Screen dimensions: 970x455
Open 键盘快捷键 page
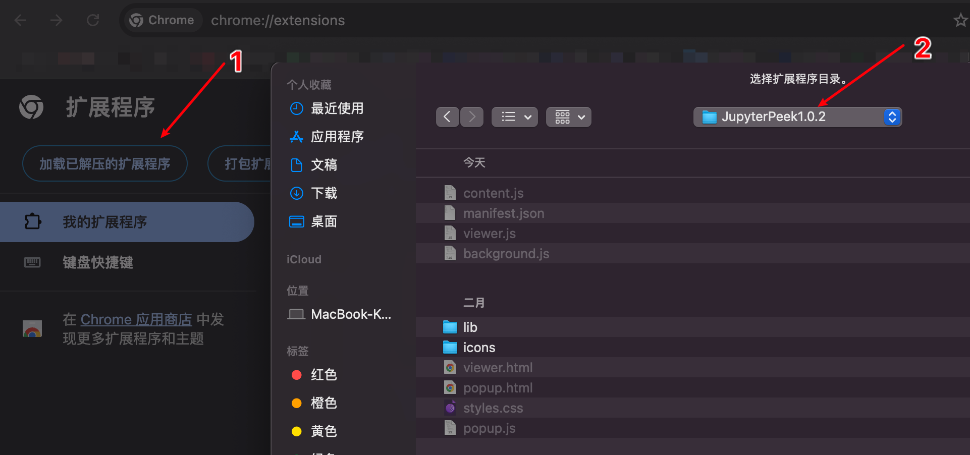[x=98, y=262]
